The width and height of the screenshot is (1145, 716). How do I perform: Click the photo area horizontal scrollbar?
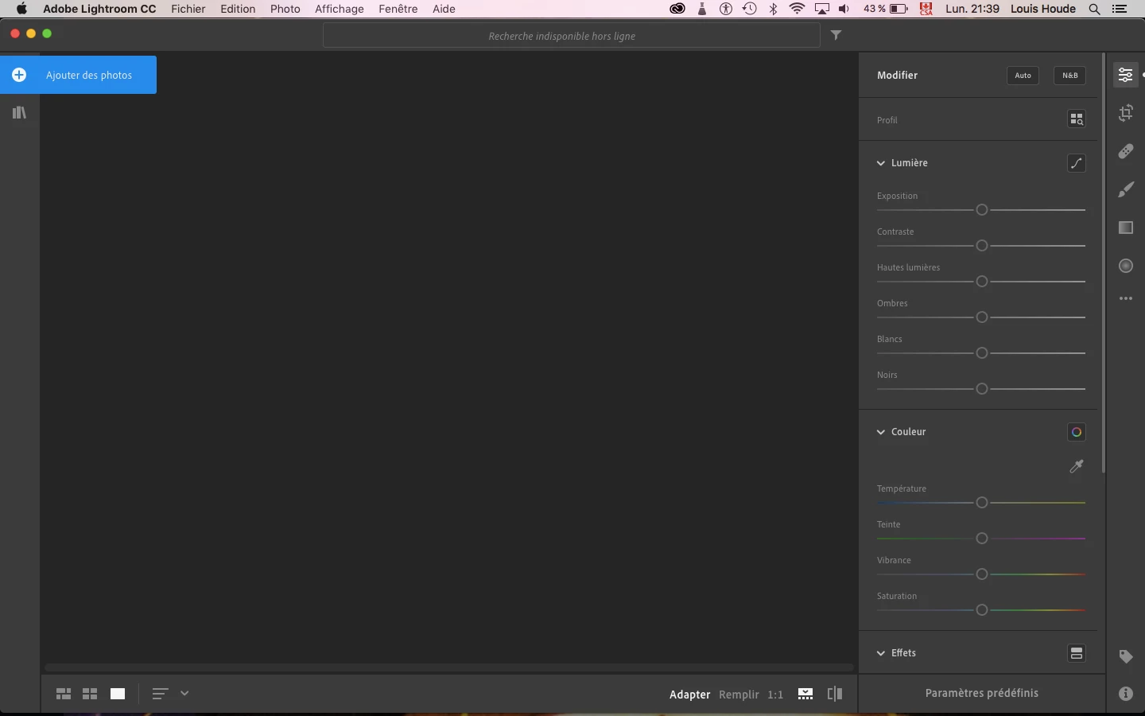coord(449,667)
